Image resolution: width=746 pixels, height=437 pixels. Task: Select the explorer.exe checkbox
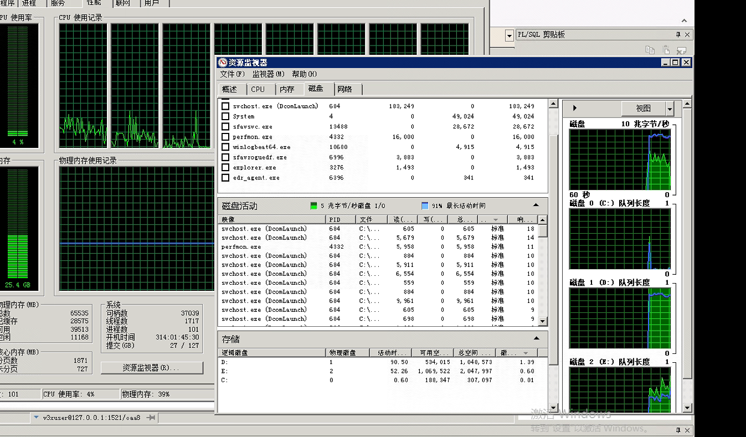coord(225,167)
